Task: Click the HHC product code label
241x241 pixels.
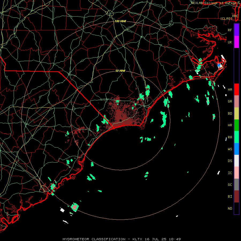Action: 235,16
